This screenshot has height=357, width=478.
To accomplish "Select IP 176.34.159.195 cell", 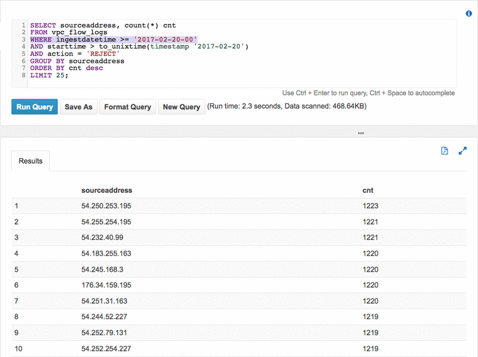I will tap(106, 285).
